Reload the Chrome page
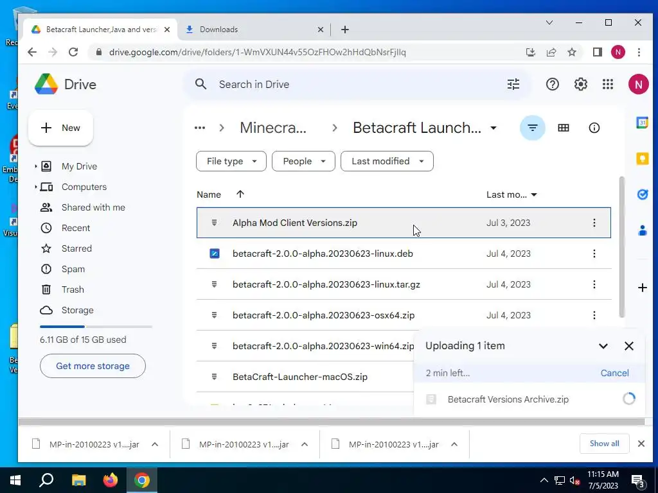The height and width of the screenshot is (493, 658). (73, 52)
